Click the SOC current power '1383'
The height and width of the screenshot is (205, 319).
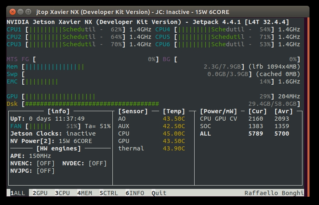(255, 126)
